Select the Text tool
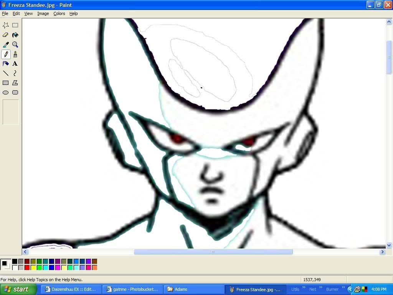This screenshot has width=393, height=295. (15, 64)
